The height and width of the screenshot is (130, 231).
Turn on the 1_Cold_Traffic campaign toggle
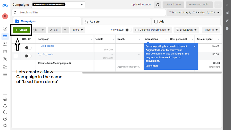pos(28,48)
